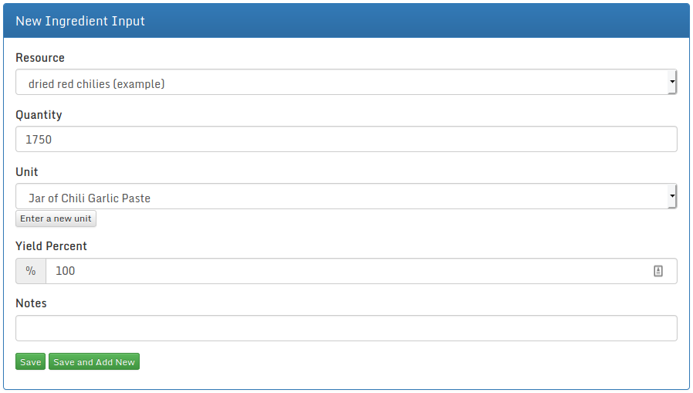Focus the Quantity field containing 1750
The height and width of the screenshot is (393, 693).
tap(346, 140)
